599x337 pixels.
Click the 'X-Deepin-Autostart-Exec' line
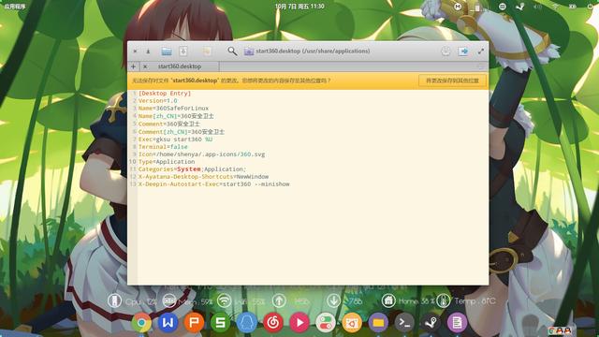click(x=214, y=184)
